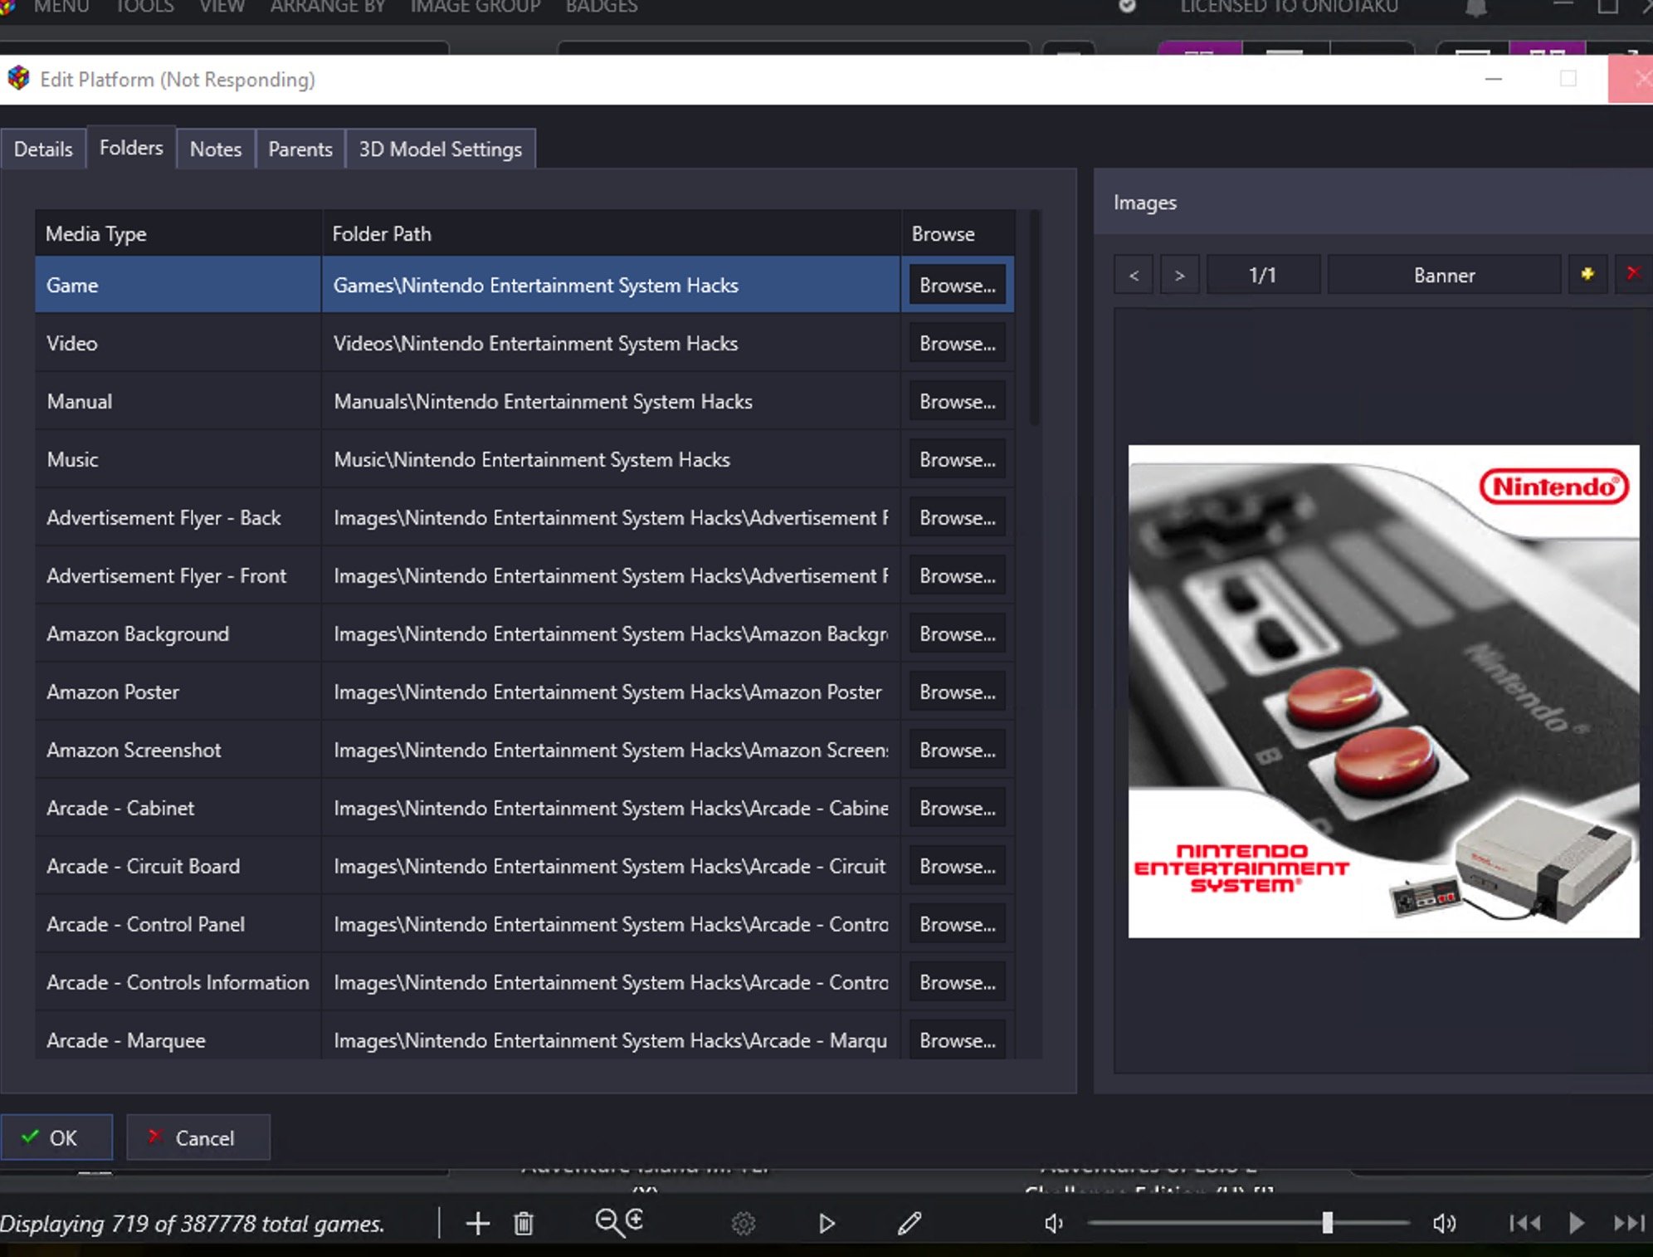Open the Parents tab
1653x1257 pixels.
(300, 149)
